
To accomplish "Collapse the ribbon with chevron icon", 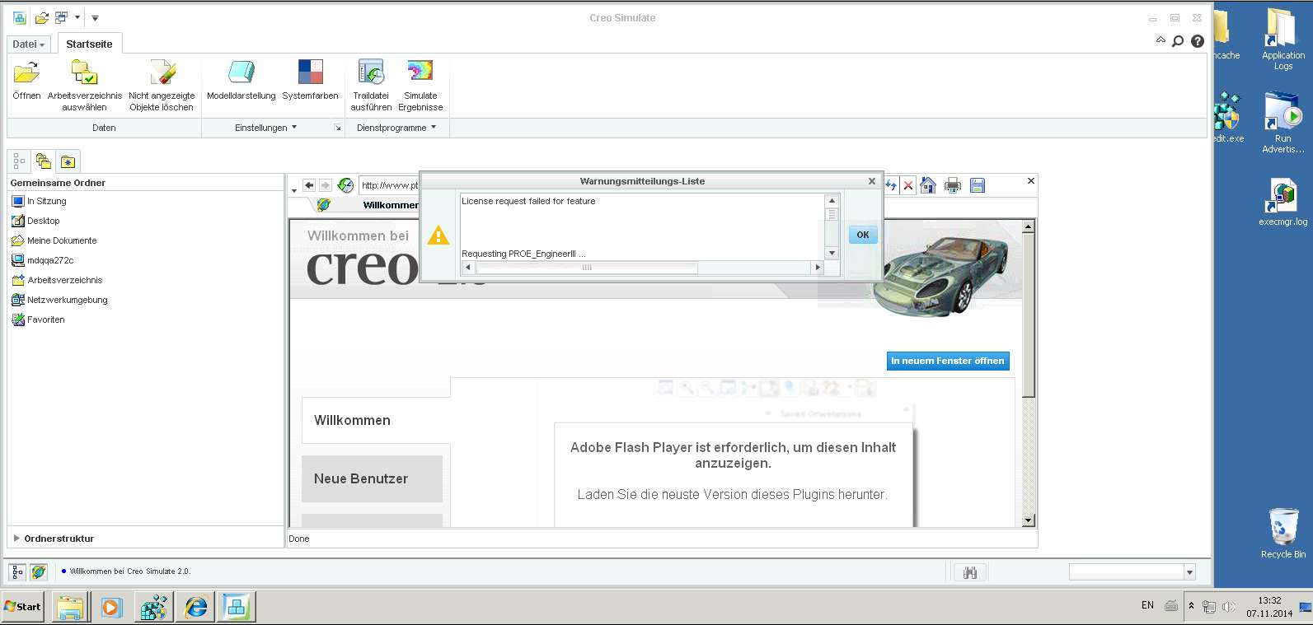I will 1161,40.
